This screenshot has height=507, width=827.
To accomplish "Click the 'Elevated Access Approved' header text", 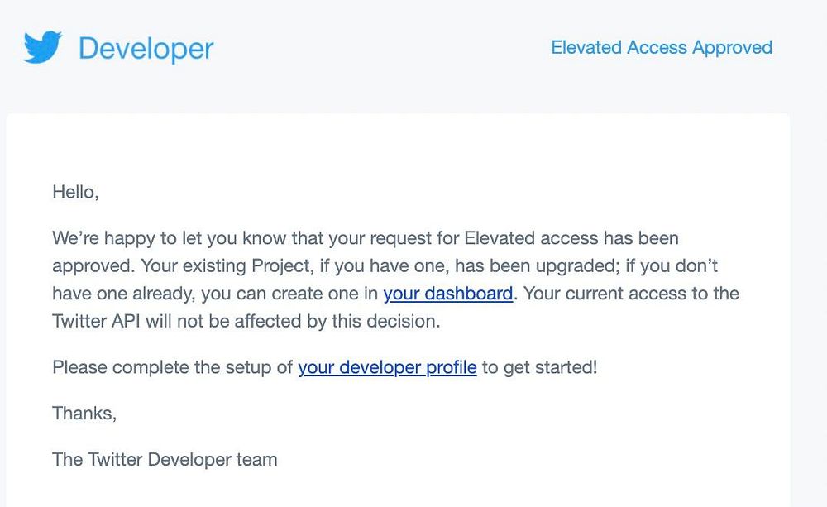I will coord(662,47).
